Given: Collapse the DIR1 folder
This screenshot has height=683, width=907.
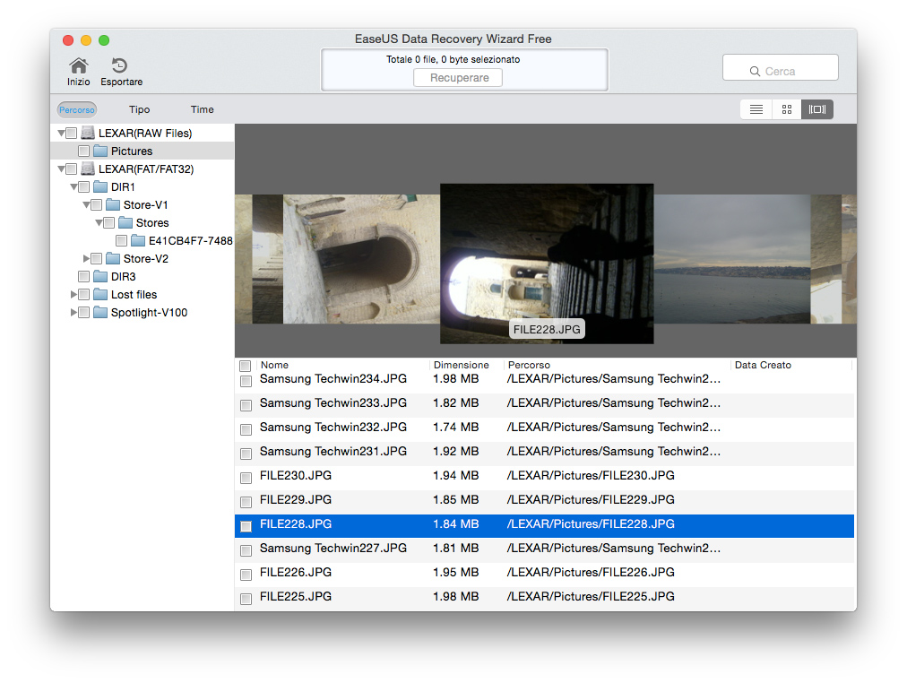Looking at the screenshot, I should (x=73, y=186).
